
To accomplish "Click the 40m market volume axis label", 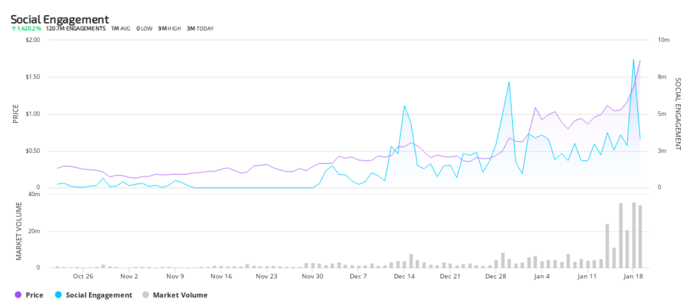I will 34,194.
